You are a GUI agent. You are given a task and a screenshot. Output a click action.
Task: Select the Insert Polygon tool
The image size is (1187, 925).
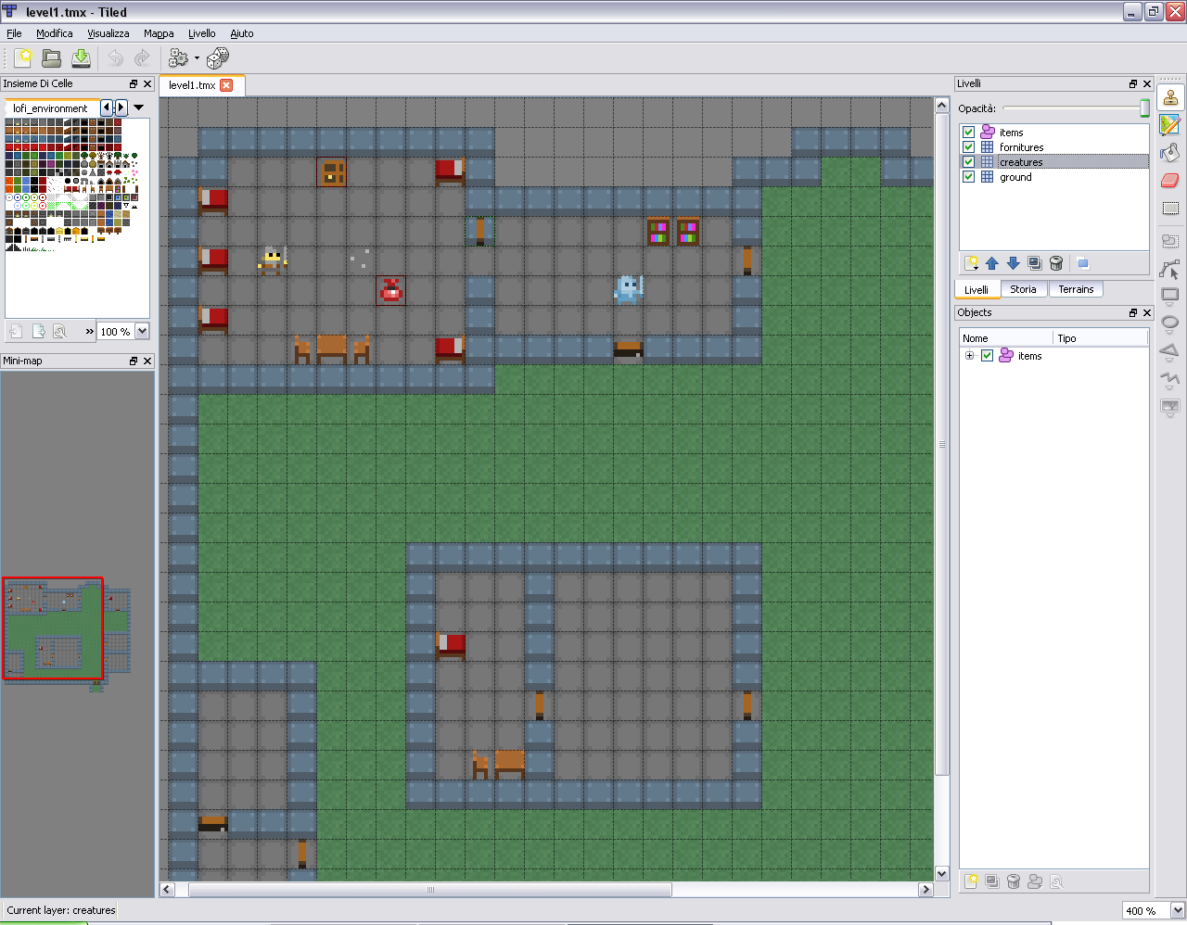pyautogui.click(x=1170, y=352)
